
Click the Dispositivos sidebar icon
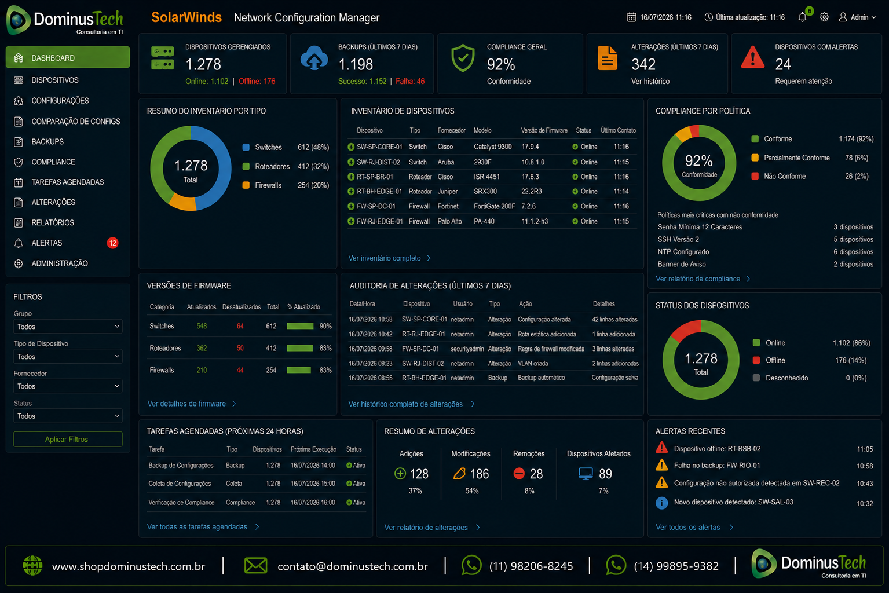tap(19, 80)
